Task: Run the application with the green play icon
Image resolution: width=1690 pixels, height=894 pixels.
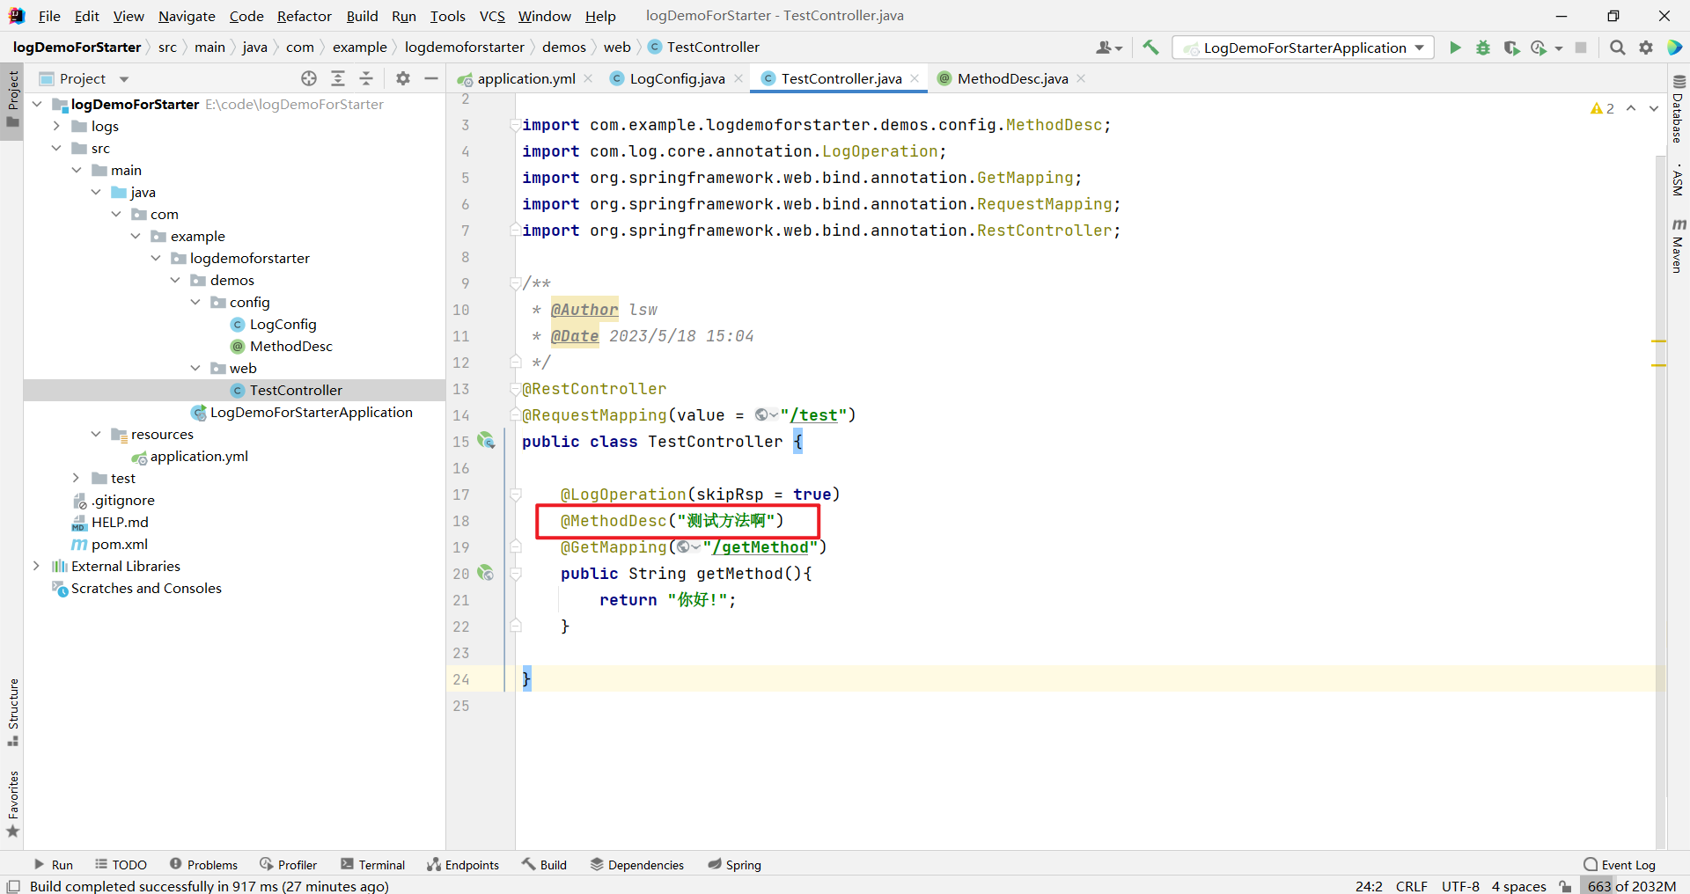Action: coord(1455,48)
